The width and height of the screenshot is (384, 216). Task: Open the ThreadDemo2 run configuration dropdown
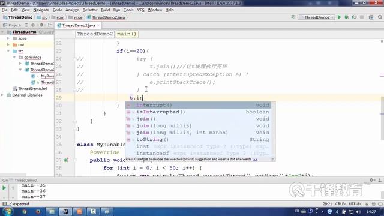tap(316, 17)
